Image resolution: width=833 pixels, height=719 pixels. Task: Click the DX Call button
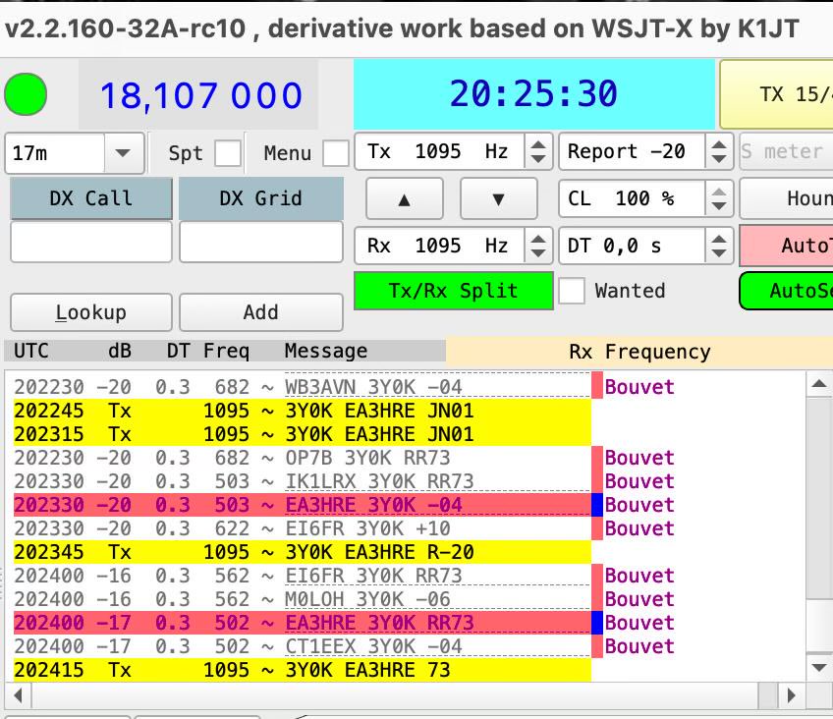click(x=91, y=198)
